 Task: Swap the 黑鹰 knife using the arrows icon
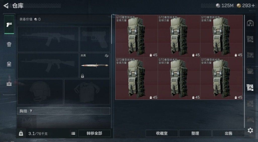107,56
